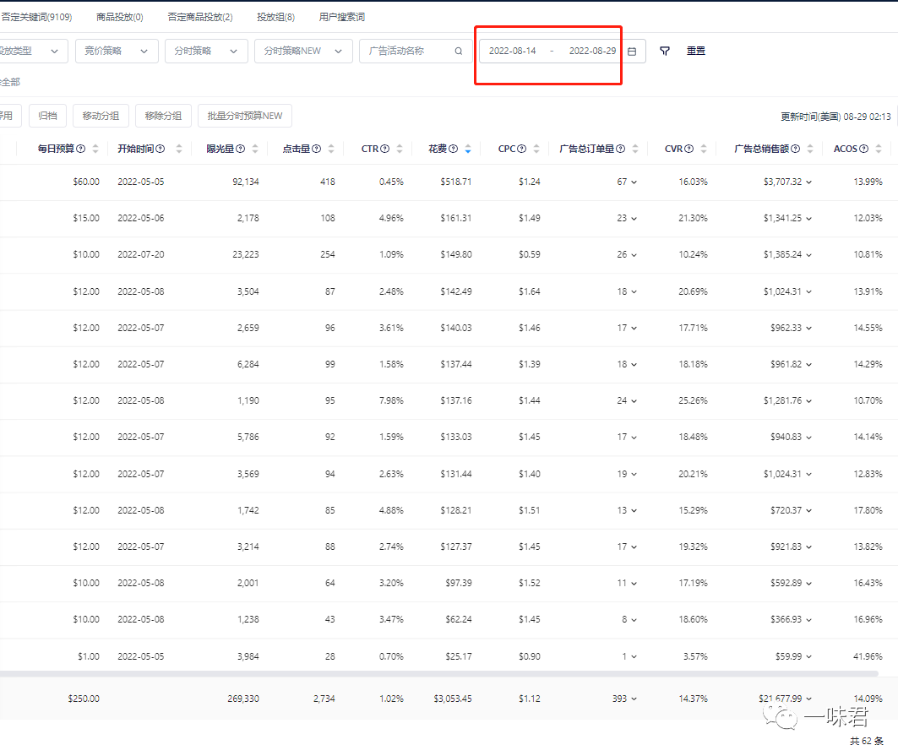Click the 批量分时预算NEW button
Screen dimensions: 898x756
point(245,116)
